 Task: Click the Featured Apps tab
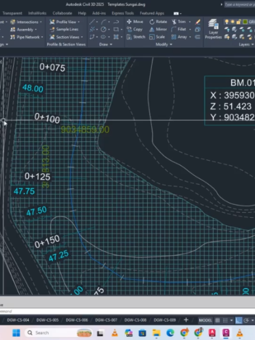point(152,13)
